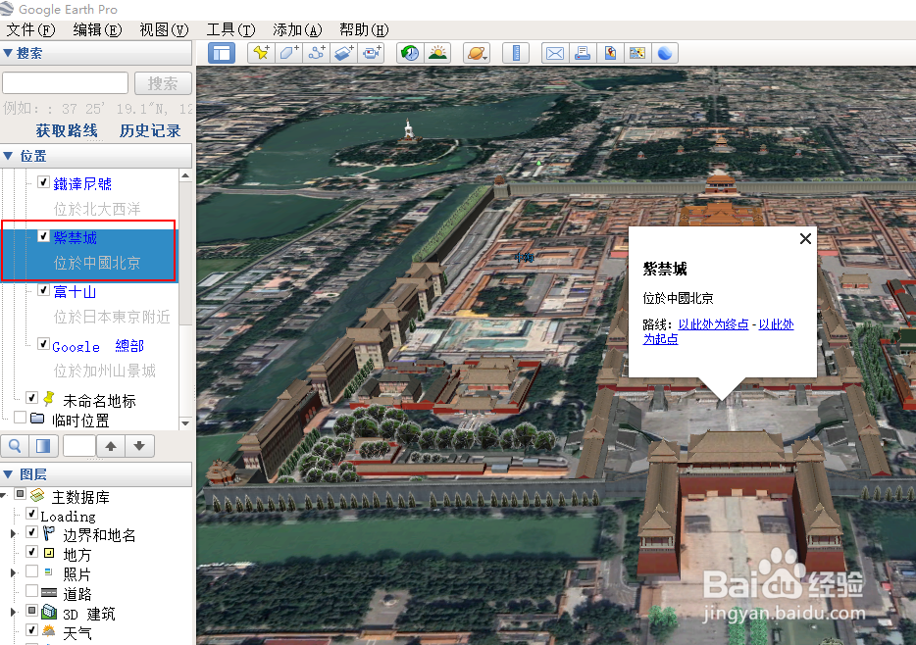Click the 临时位置 folder icon
This screenshot has width=916, height=645.
pos(37,418)
